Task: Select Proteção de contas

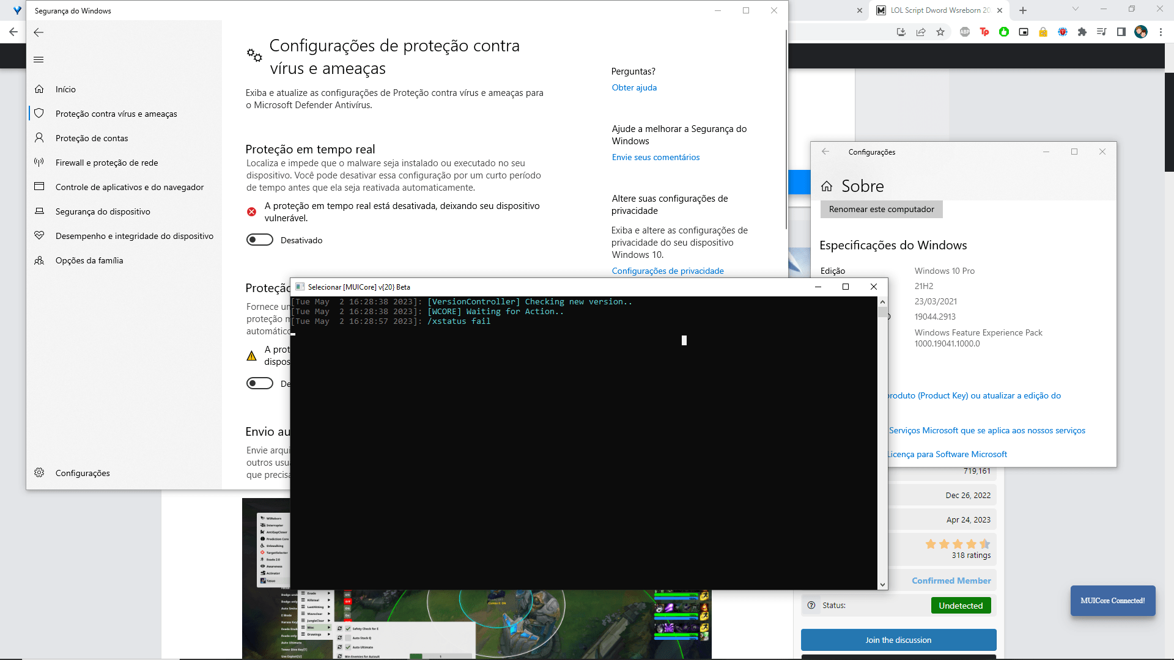Action: [x=124, y=138]
